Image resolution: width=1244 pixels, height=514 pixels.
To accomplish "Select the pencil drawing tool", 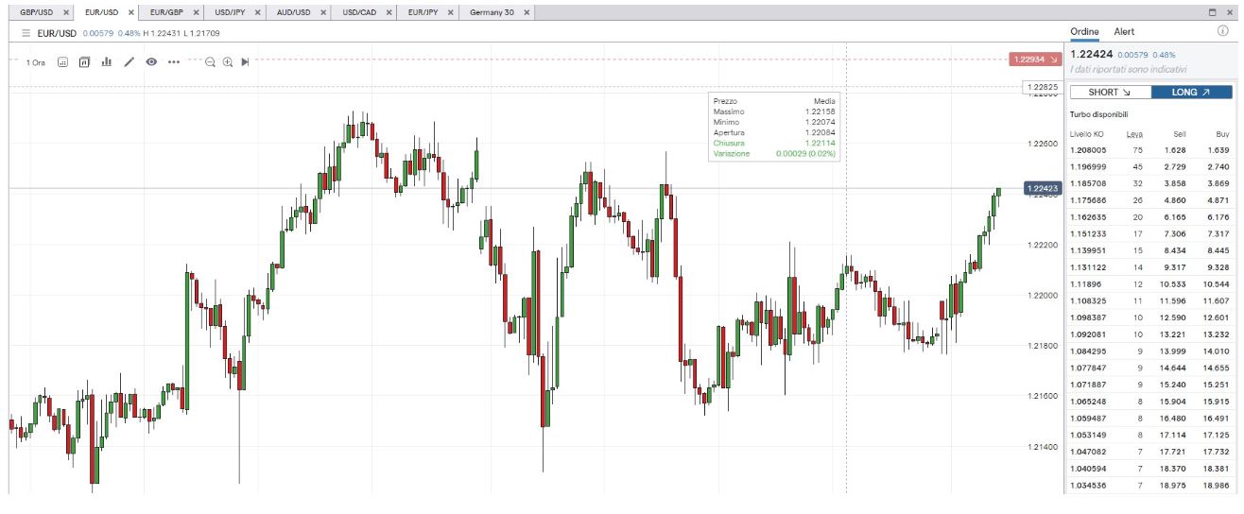I will [x=129, y=62].
